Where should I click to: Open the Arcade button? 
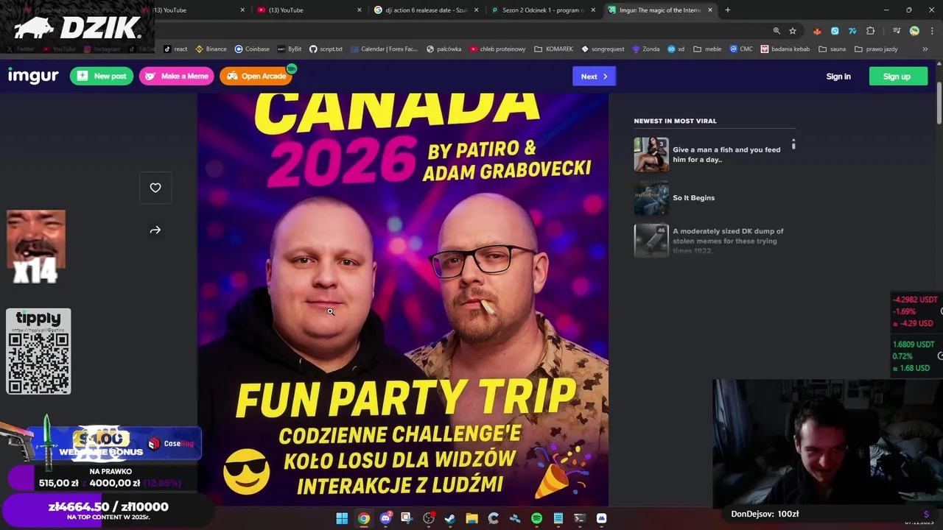256,77
